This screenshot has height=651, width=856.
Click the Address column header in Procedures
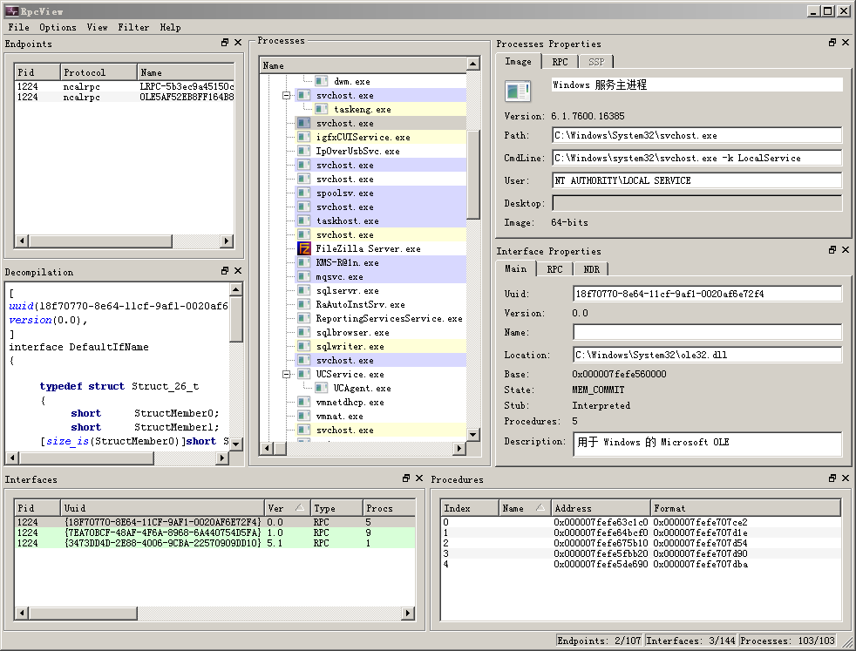pyautogui.click(x=601, y=508)
